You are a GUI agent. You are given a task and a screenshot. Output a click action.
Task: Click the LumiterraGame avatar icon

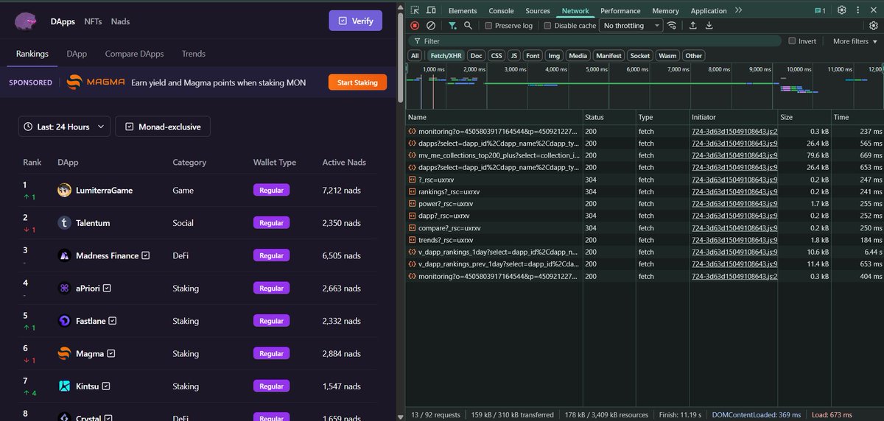(x=64, y=190)
